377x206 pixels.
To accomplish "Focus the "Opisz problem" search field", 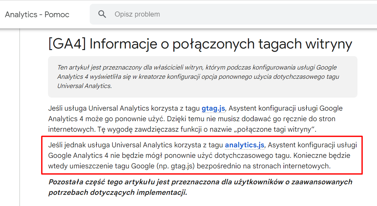I will pyautogui.click(x=233, y=14).
